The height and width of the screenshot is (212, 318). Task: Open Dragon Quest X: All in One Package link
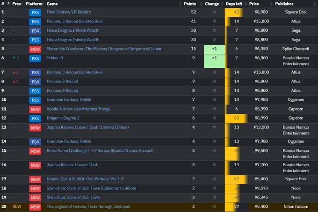85,179
